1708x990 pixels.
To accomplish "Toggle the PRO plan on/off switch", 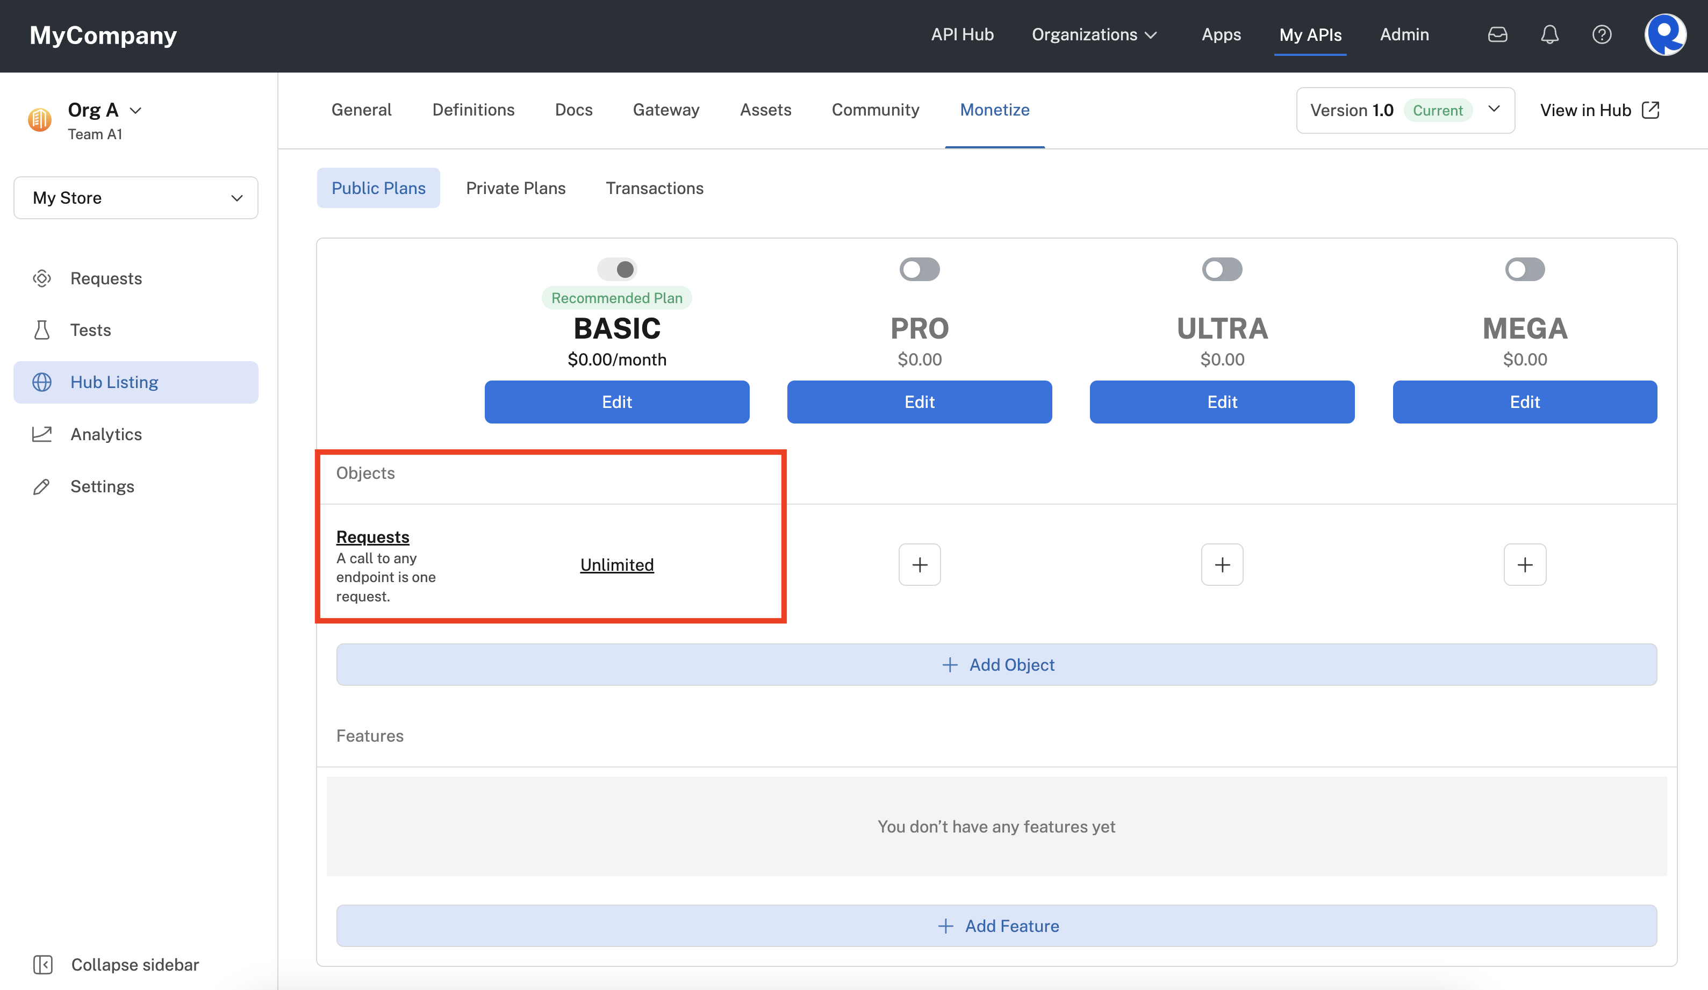I will [920, 269].
